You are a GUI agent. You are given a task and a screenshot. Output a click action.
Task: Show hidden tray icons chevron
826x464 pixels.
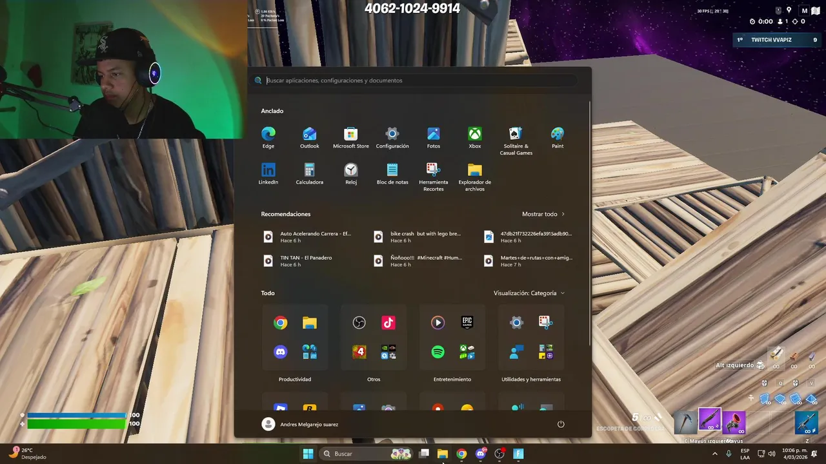714,454
